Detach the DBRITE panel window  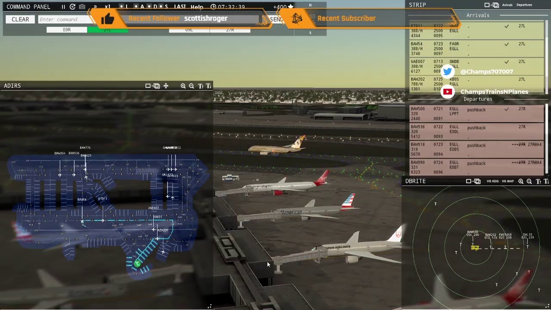473,181
